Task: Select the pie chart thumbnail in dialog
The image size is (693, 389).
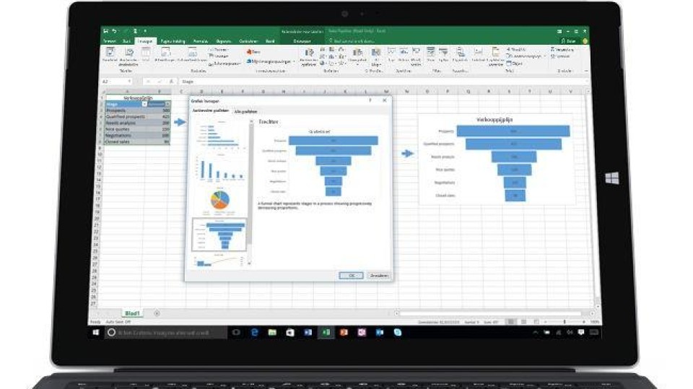Action: click(219, 201)
